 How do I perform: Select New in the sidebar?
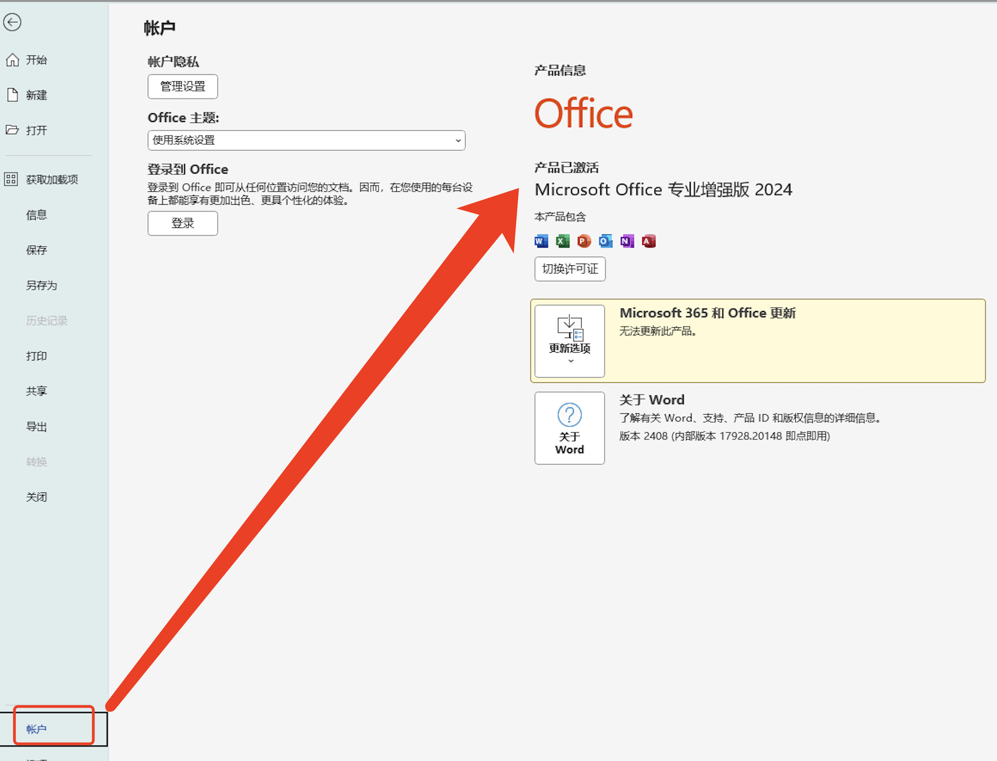[37, 95]
